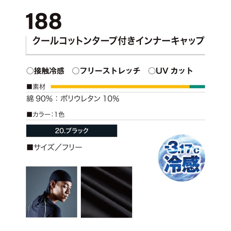
Task: Click the black square bullet beside カラー
Action: (29, 114)
